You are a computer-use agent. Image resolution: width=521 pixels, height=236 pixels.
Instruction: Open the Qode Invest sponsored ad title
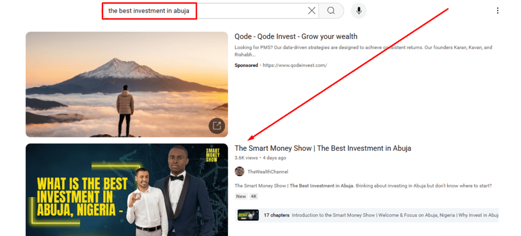coord(296,37)
